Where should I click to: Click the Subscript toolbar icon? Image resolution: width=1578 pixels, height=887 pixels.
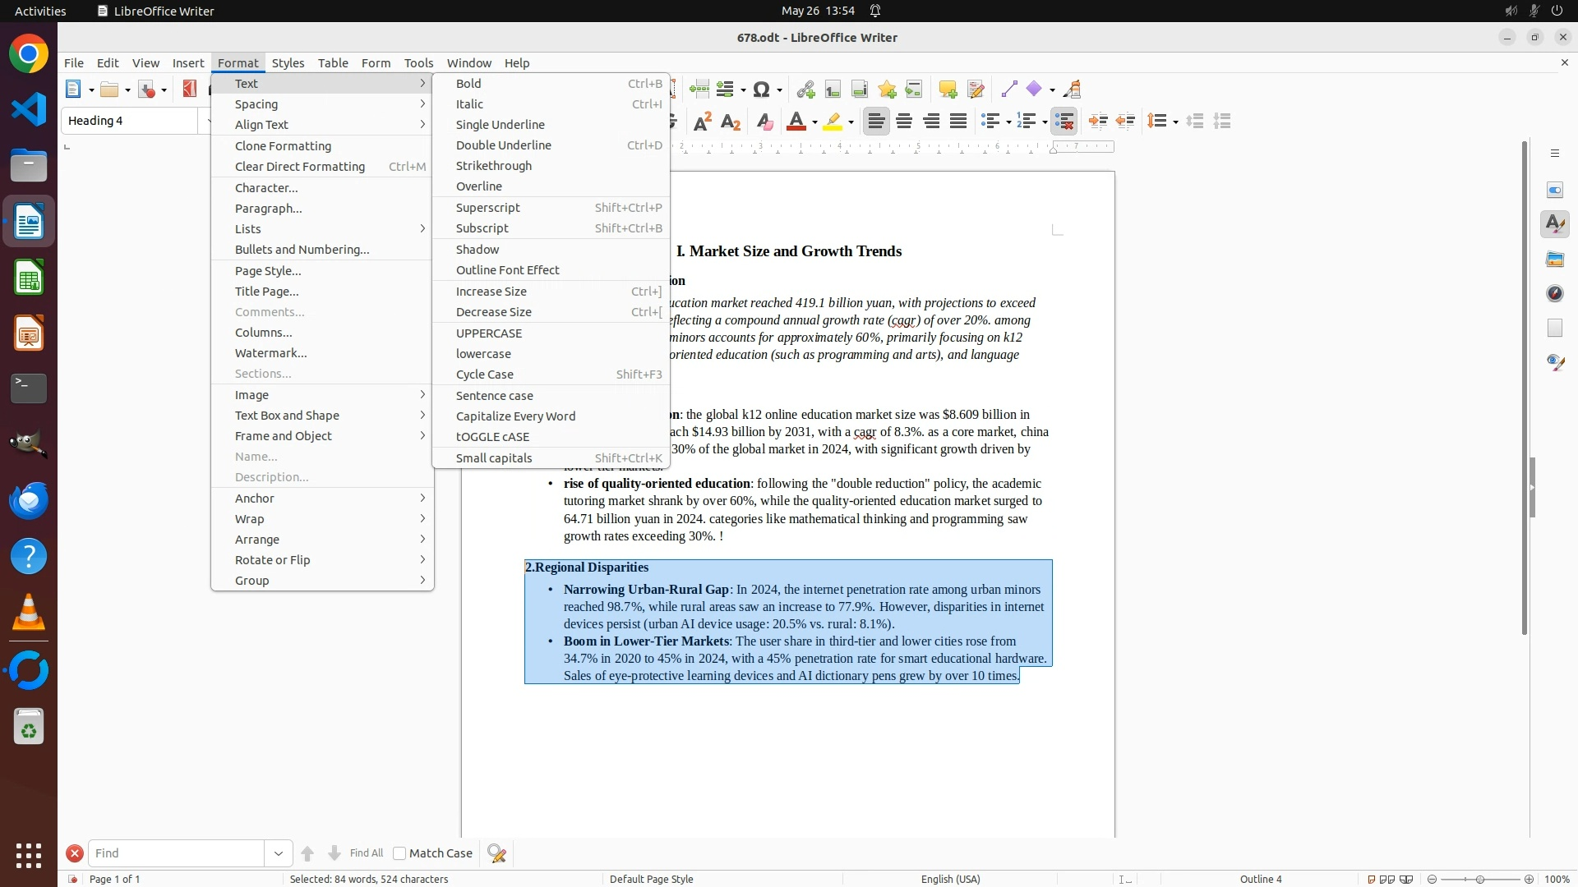tap(731, 122)
